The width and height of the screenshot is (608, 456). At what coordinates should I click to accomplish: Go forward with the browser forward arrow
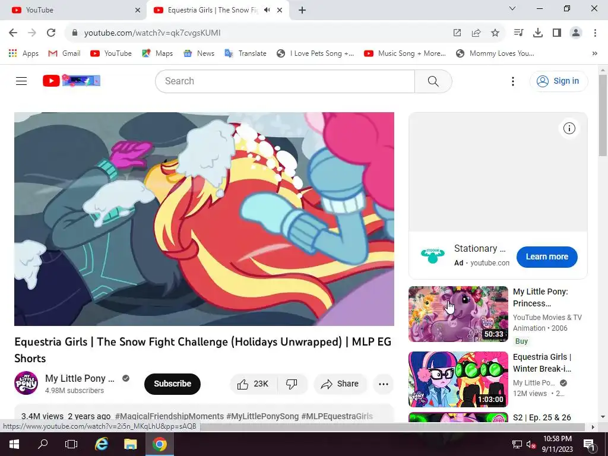(x=32, y=33)
